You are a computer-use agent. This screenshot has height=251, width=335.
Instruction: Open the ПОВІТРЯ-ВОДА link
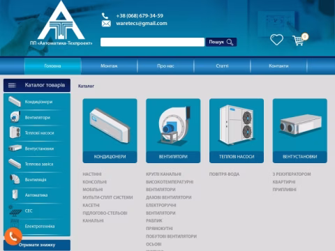click(x=224, y=174)
